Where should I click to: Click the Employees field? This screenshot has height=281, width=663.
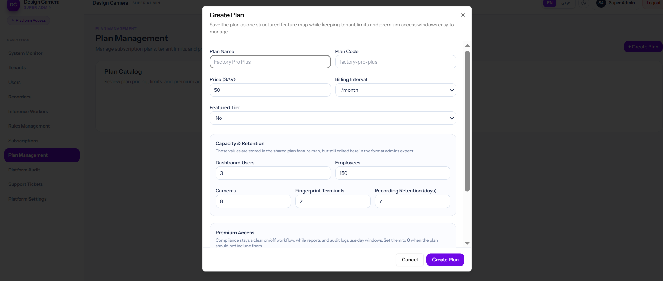392,173
